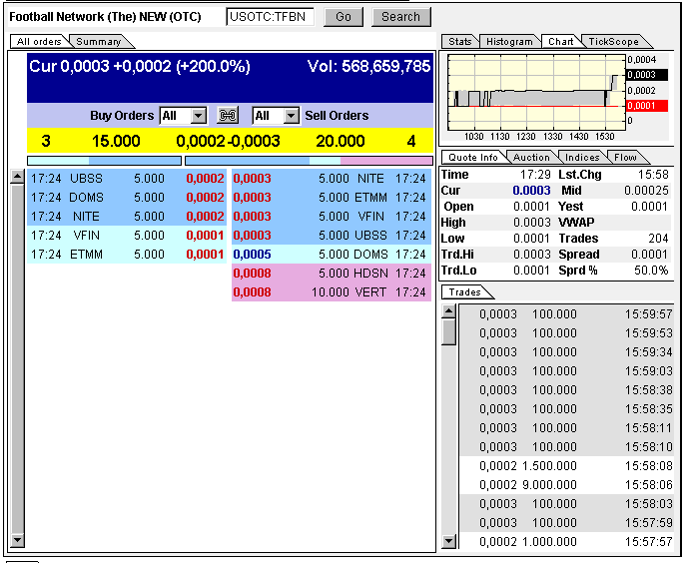Image resolution: width=686 pixels, height=563 pixels.
Task: Switch to the Summary tab
Action: (99, 42)
